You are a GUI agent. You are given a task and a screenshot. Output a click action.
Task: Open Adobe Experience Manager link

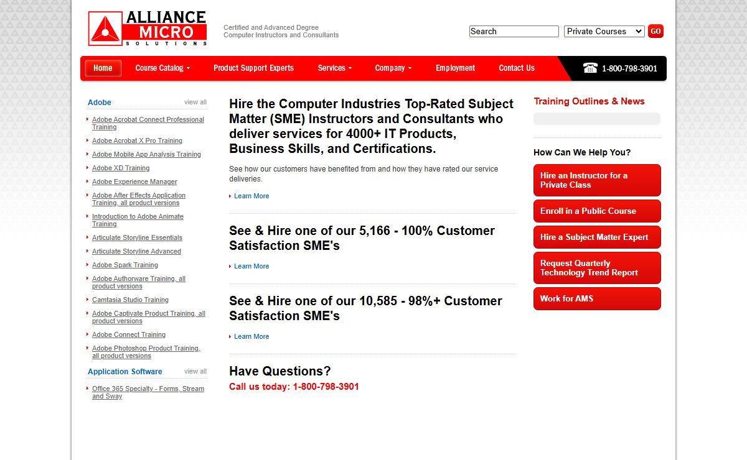(x=134, y=182)
